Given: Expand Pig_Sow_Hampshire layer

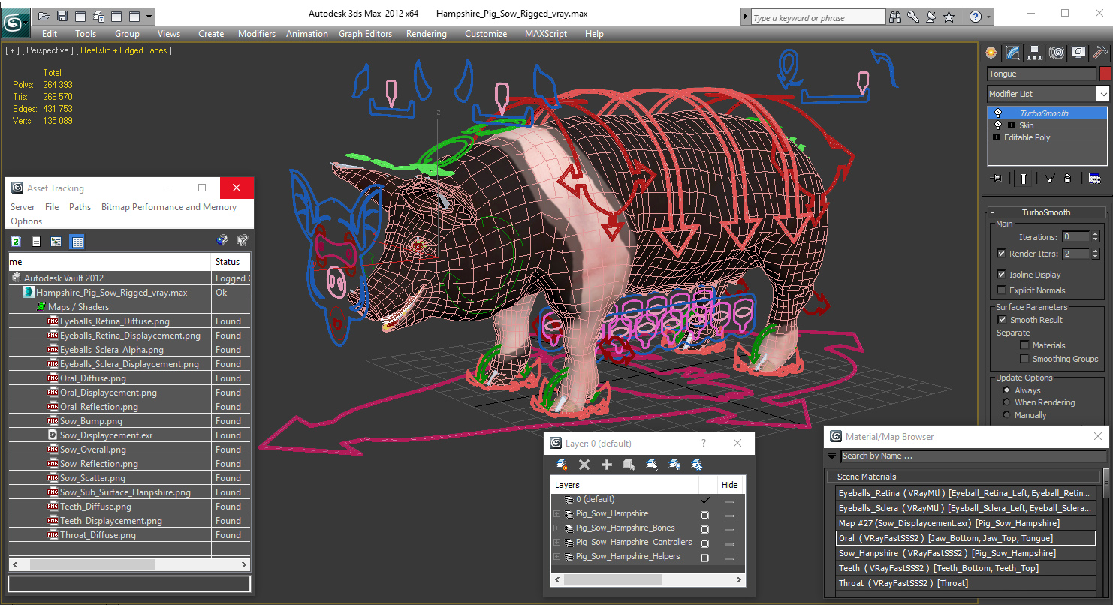Looking at the screenshot, I should click(x=556, y=514).
